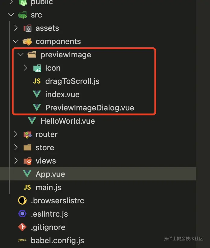Click the router folder icon
The height and width of the screenshot is (248, 210).
pyautogui.click(x=27, y=135)
